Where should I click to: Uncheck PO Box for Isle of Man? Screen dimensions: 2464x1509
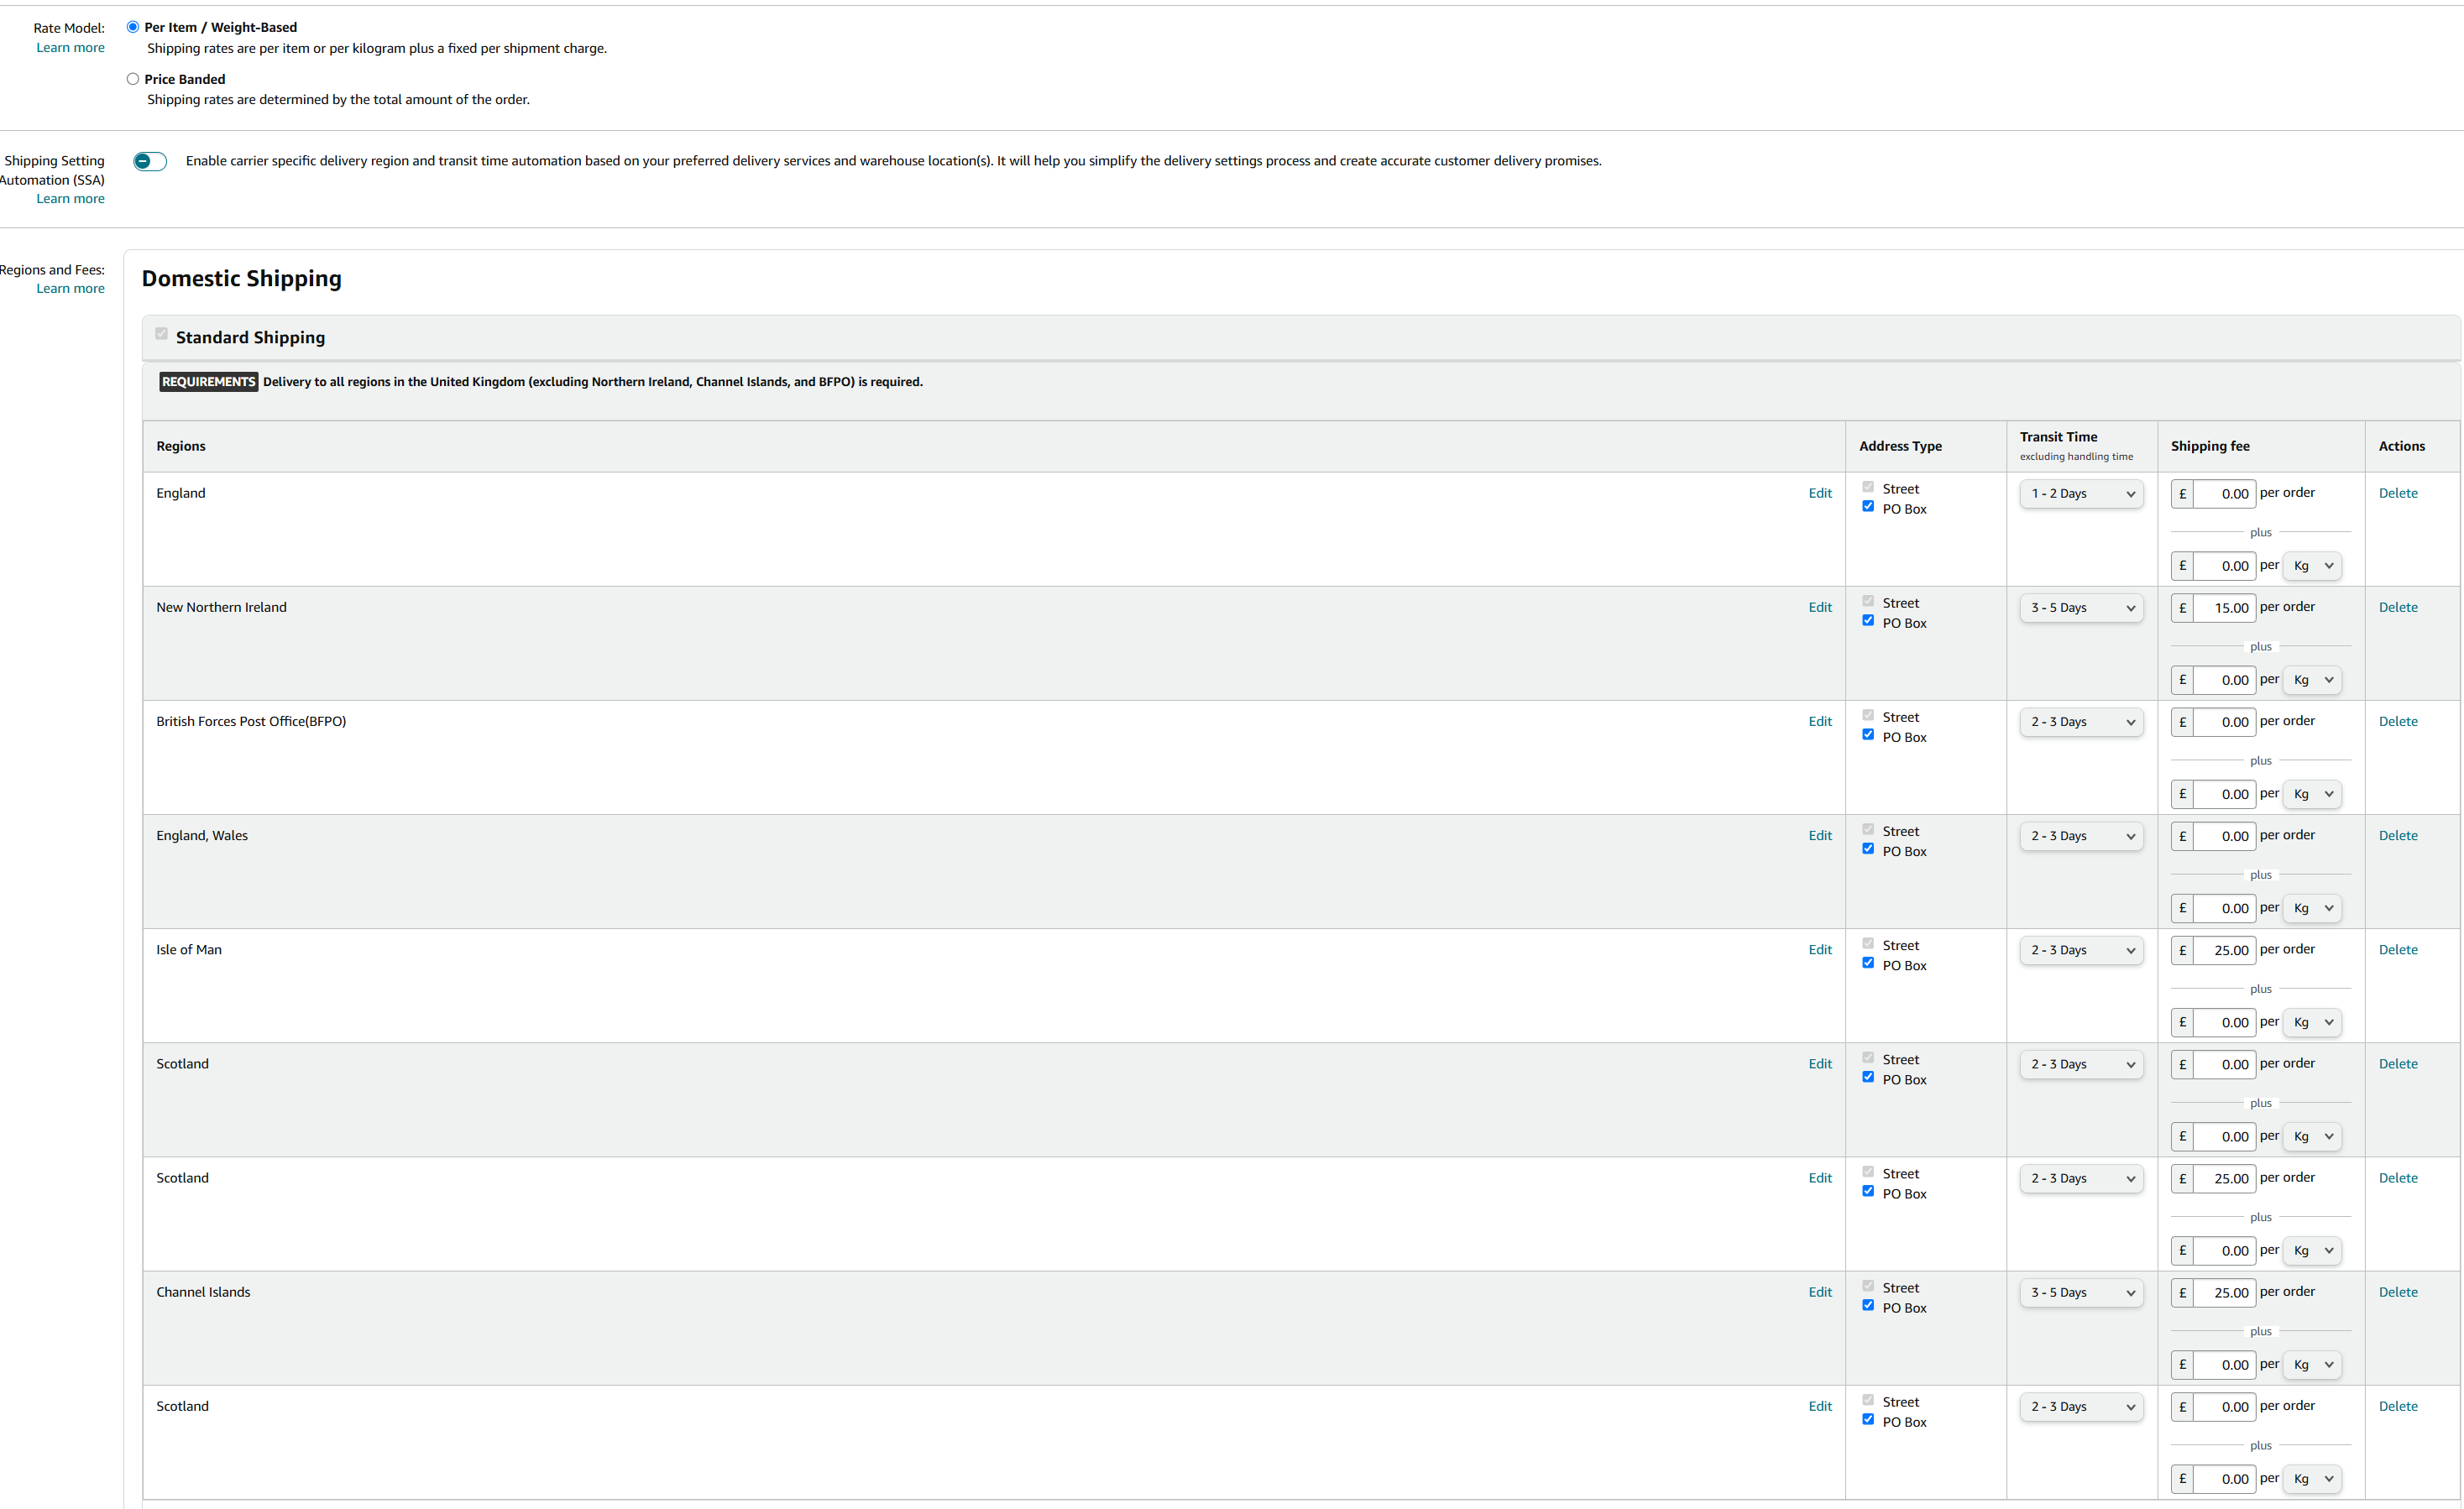(1868, 963)
